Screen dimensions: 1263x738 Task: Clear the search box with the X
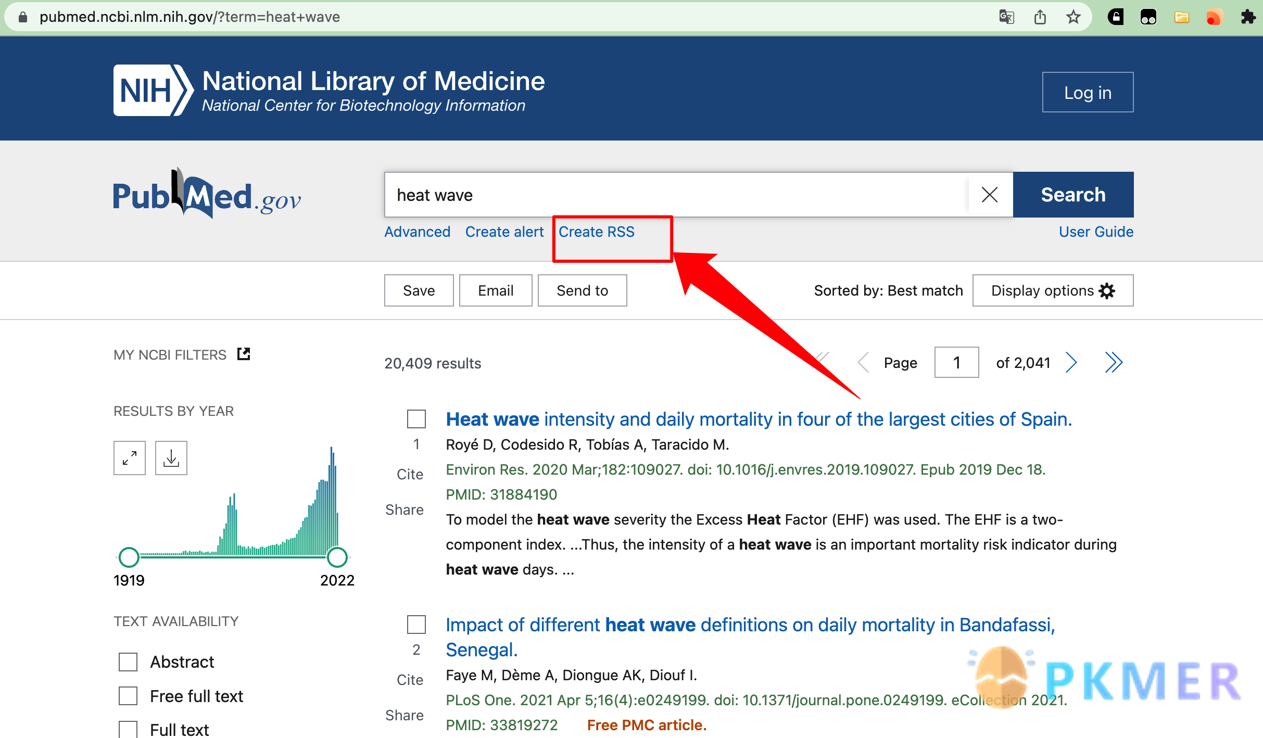tap(989, 195)
